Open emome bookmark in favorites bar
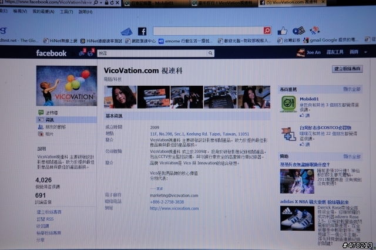This screenshot has height=250, width=376. click(x=185, y=41)
